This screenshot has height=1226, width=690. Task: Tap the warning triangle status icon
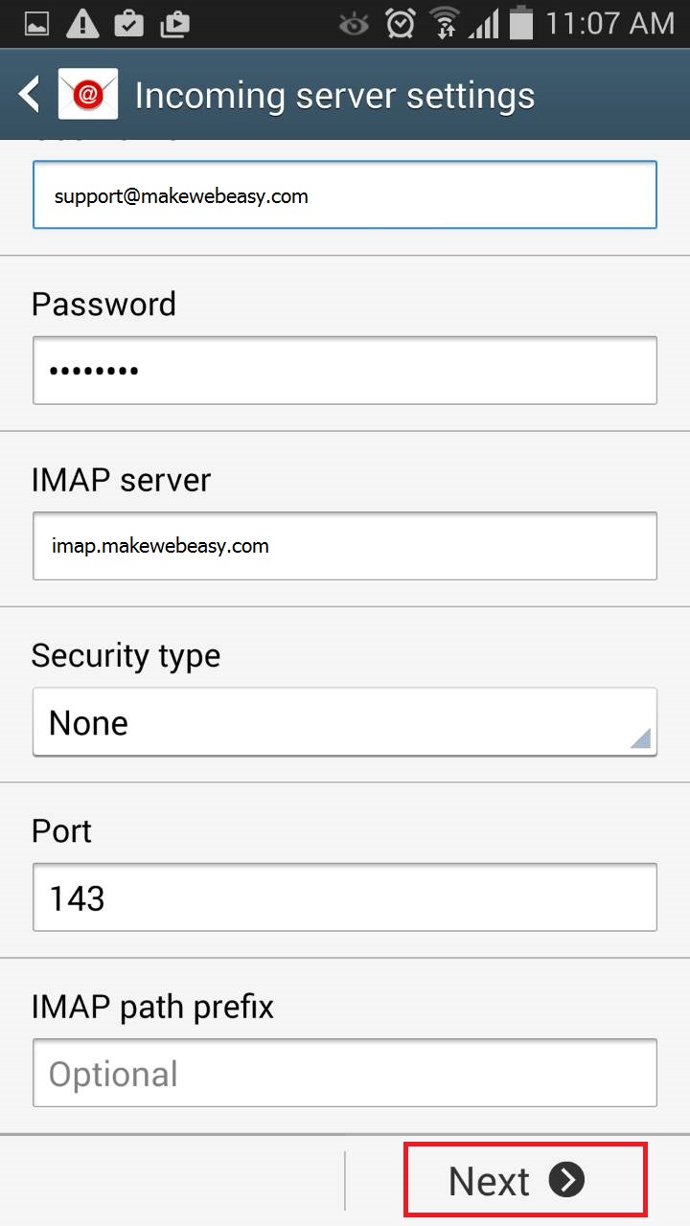point(82,24)
